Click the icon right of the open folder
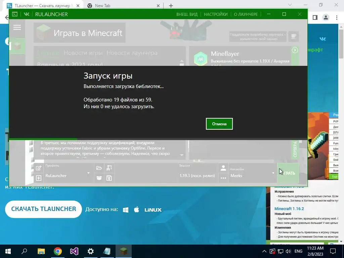344x258 pixels. pyautogui.click(x=109, y=168)
